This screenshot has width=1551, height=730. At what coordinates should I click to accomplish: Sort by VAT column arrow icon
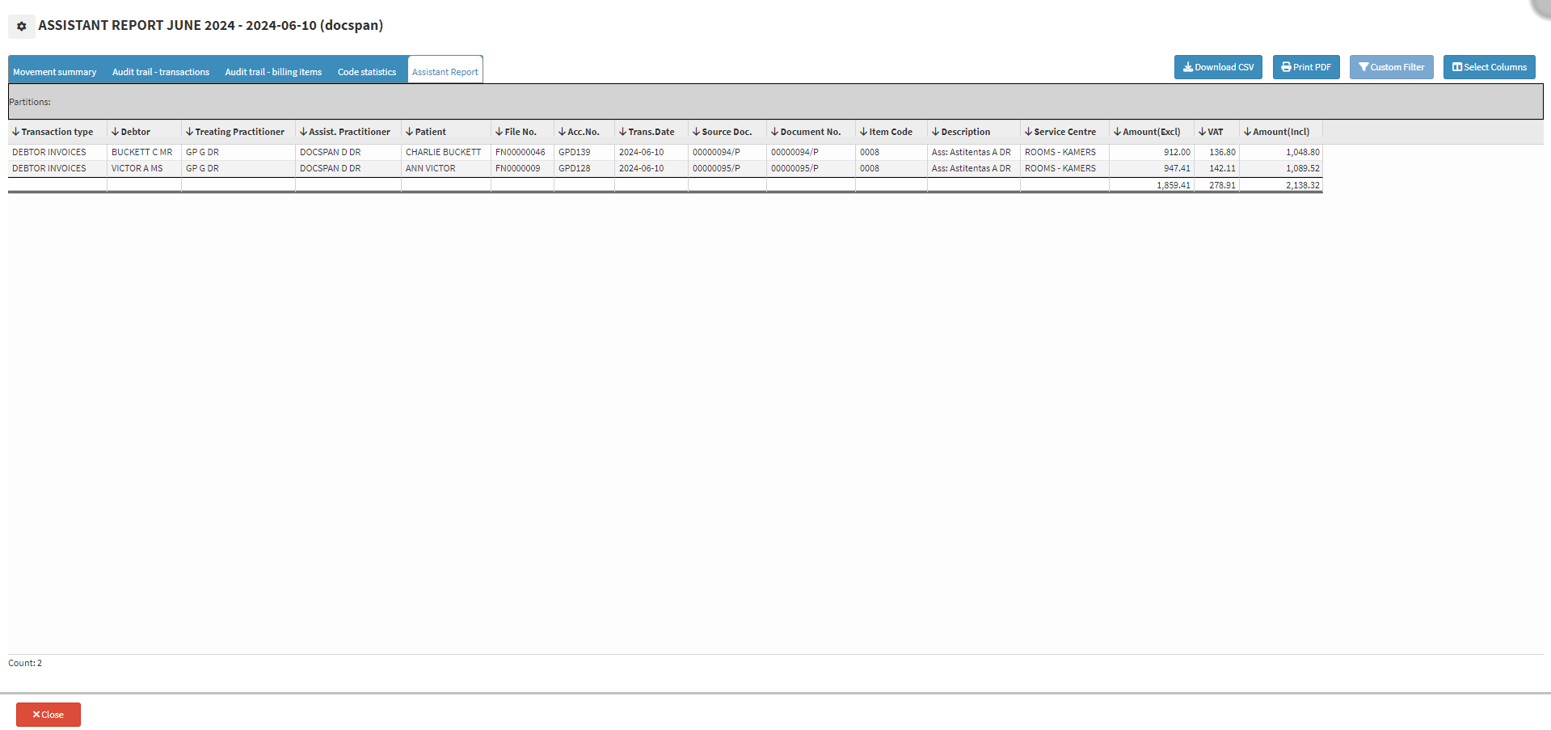[1202, 132]
